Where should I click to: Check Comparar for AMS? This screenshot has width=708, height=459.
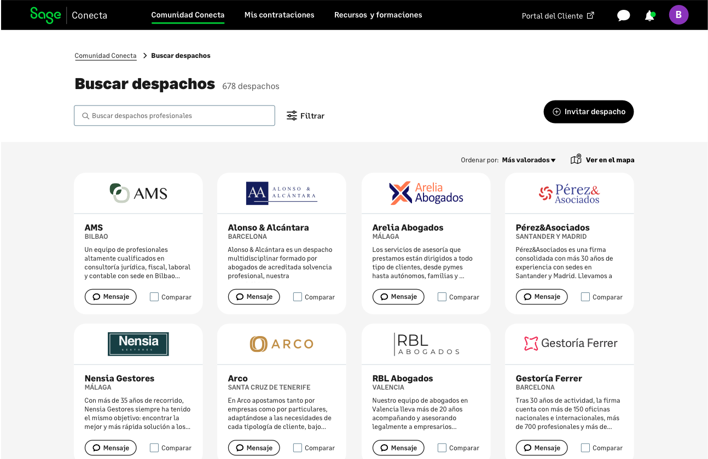point(154,297)
